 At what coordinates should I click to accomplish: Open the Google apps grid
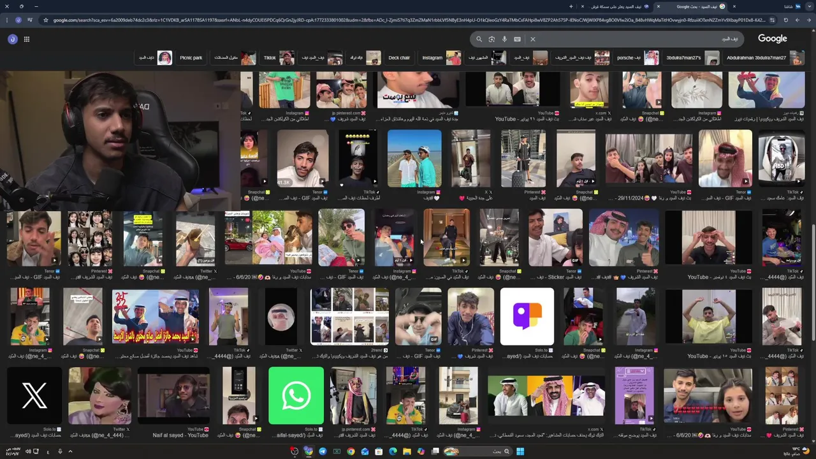27,39
